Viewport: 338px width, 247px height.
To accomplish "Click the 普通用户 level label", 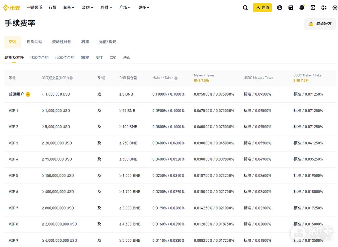I will pyautogui.click(x=16, y=94).
